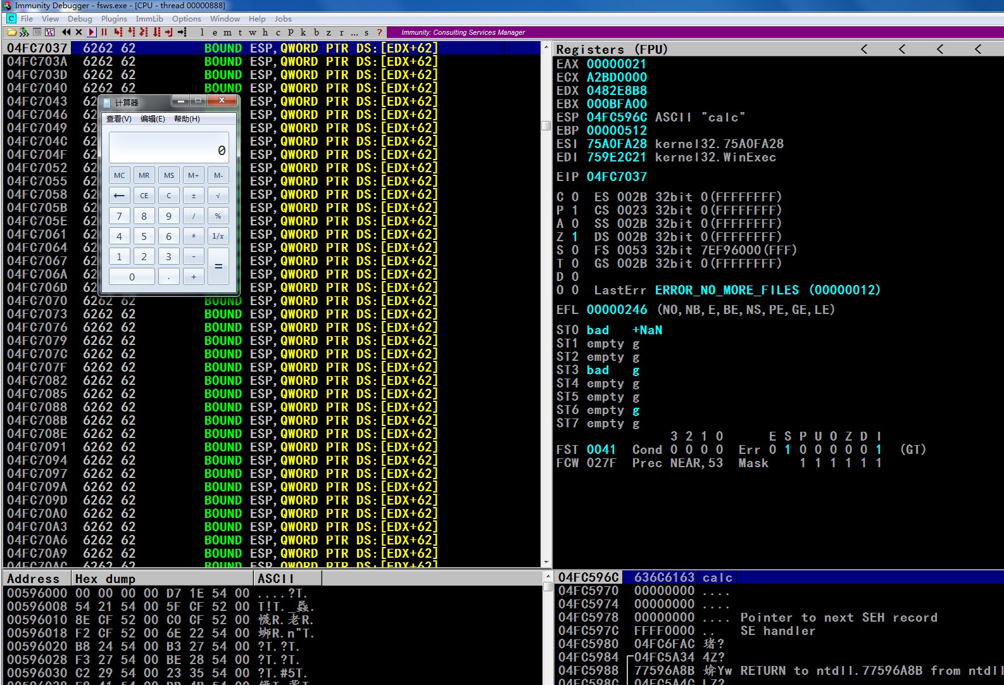Image resolution: width=1004 pixels, height=685 pixels.
Task: Select disassembly row at address 04FC7073
Action: click(x=272, y=314)
